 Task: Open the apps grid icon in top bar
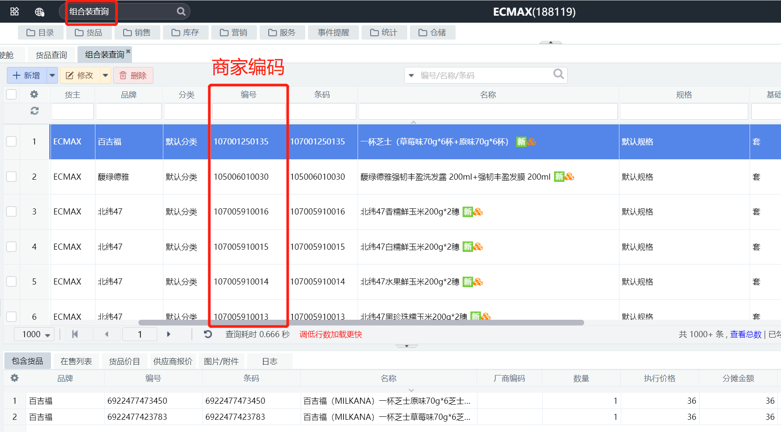coord(14,11)
